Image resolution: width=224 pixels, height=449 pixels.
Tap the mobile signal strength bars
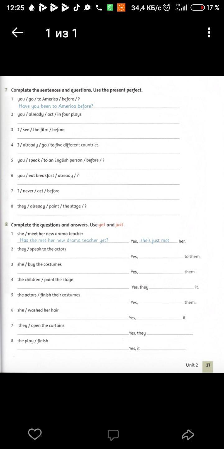pos(182,8)
